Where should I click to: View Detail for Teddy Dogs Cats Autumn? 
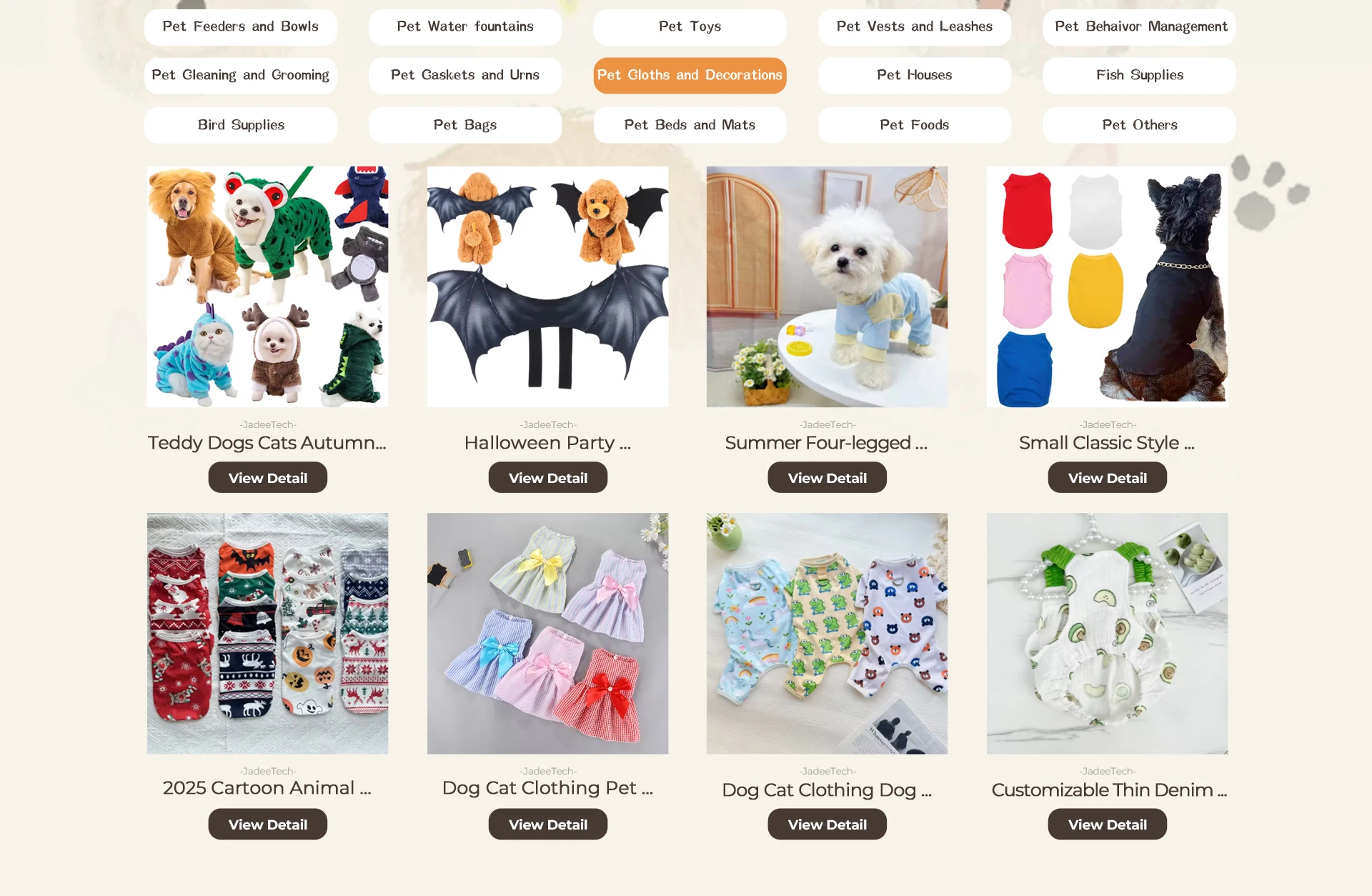pos(268,477)
